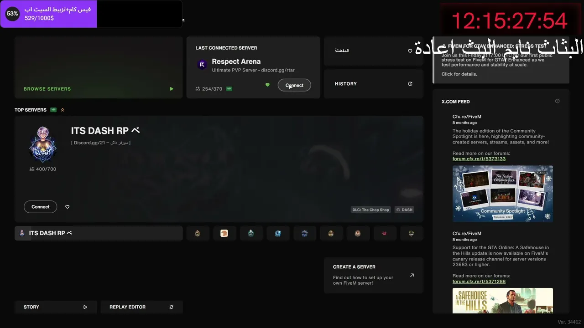This screenshot has width=584, height=328.
Task: Click the Cfx.re/FiveM holiday edition post title
Action: (467, 117)
